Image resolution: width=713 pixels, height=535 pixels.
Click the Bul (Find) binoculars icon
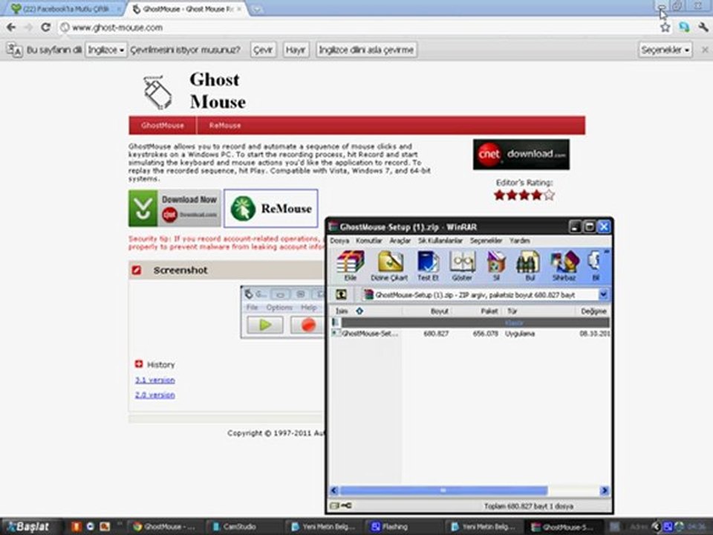click(529, 266)
